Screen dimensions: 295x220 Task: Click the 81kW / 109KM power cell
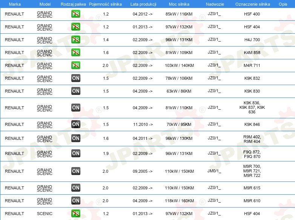pyautogui.click(x=179, y=53)
